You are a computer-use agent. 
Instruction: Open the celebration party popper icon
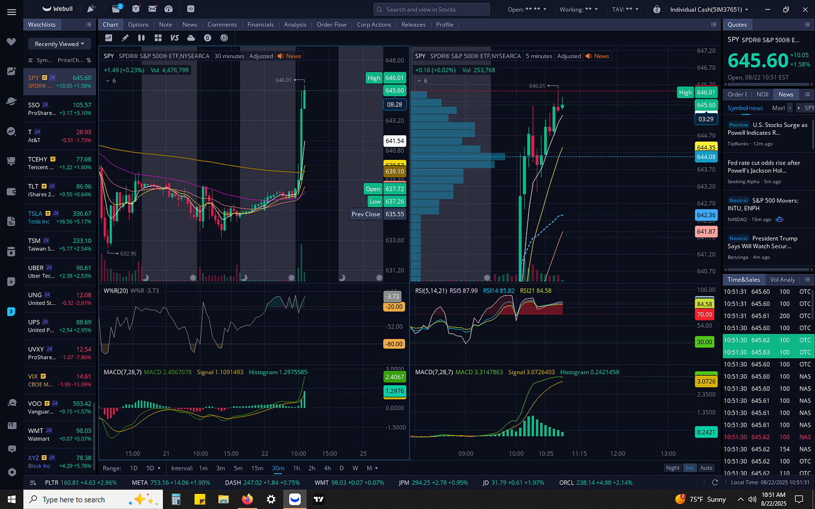coord(92,9)
